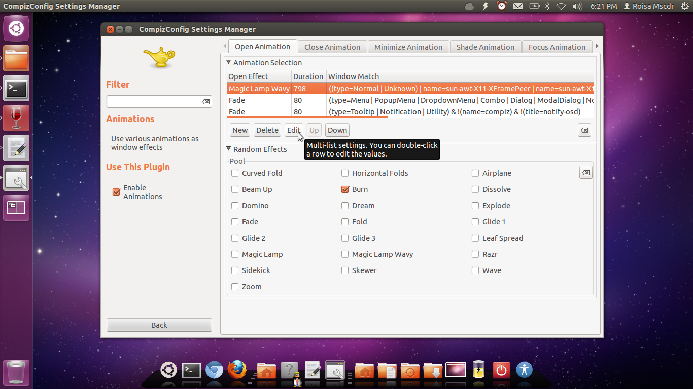Click the Back button

coord(159,325)
